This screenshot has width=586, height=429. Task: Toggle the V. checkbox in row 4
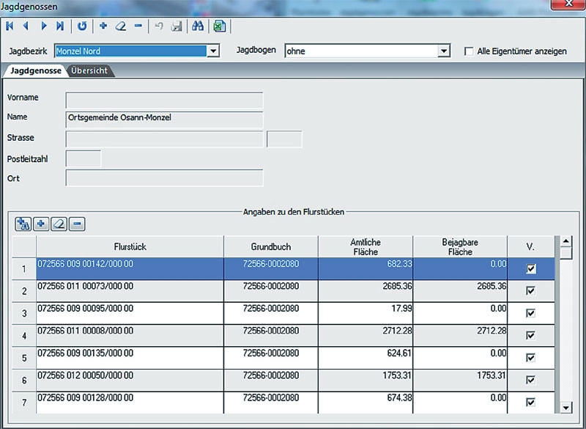coord(530,335)
